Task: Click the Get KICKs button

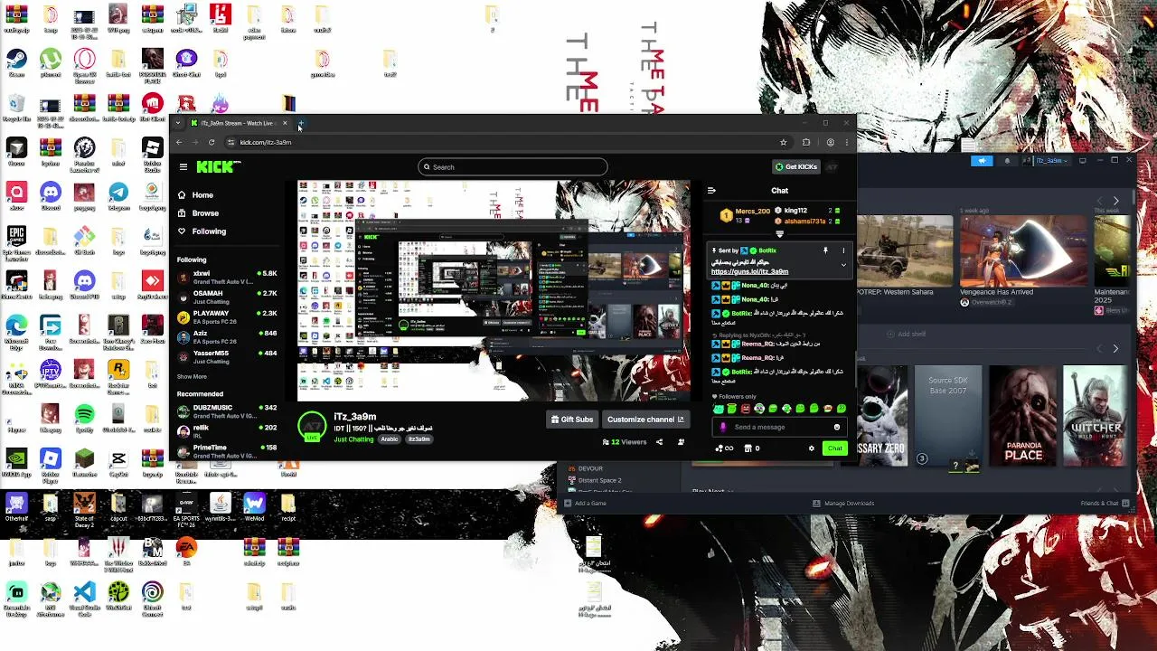Action: (796, 166)
